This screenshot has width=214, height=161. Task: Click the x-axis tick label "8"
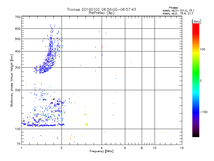142,148
